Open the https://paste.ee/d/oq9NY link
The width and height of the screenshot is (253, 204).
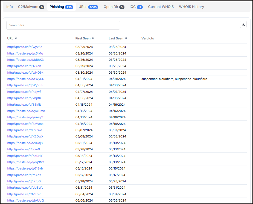coord(26,162)
